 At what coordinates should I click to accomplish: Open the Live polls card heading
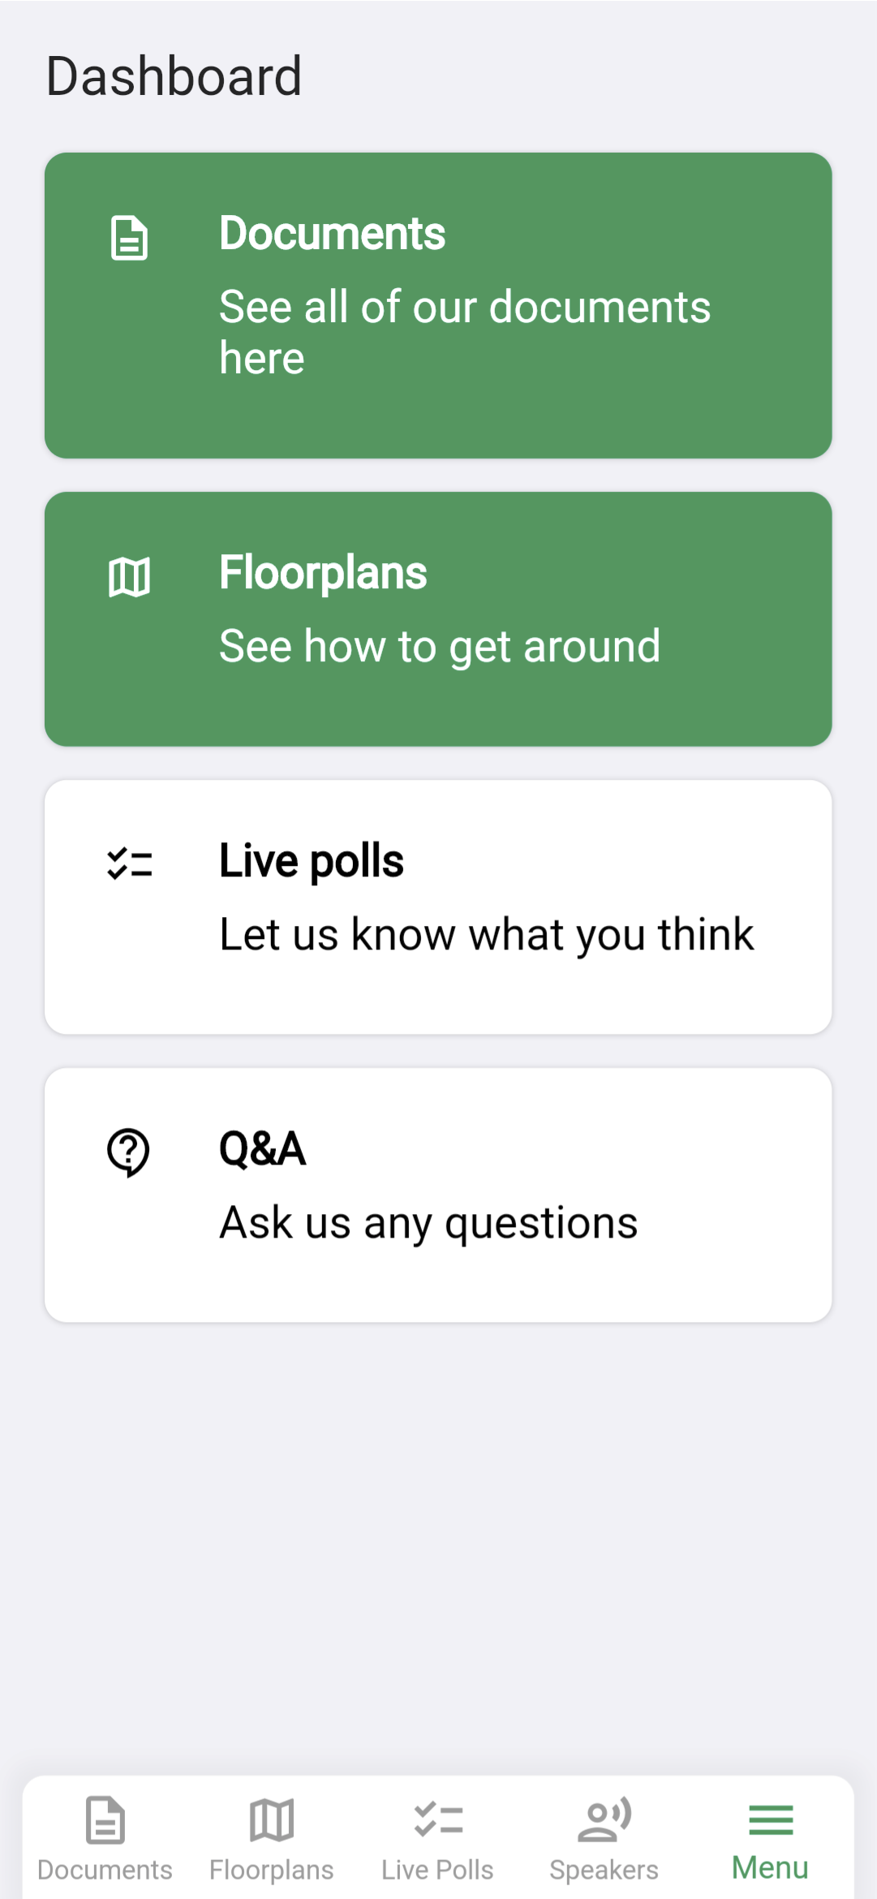click(x=312, y=861)
